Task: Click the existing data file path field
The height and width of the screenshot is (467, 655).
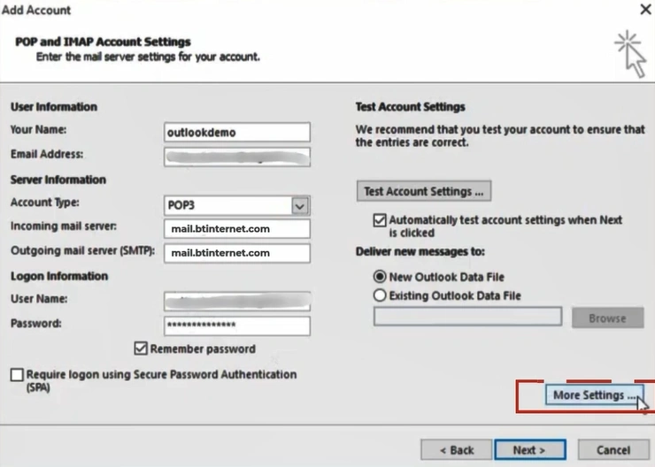Action: tap(467, 317)
